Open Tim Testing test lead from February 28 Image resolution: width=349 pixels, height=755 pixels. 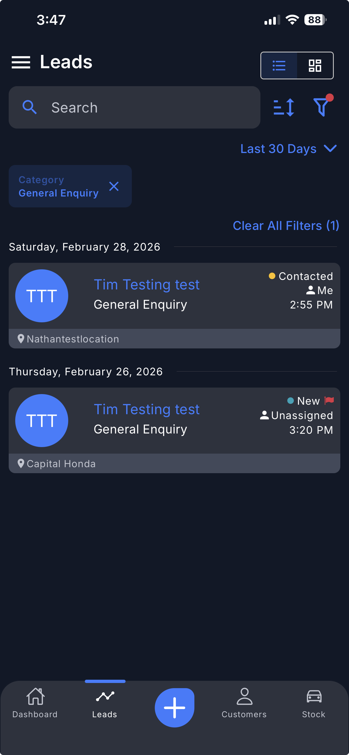(147, 285)
